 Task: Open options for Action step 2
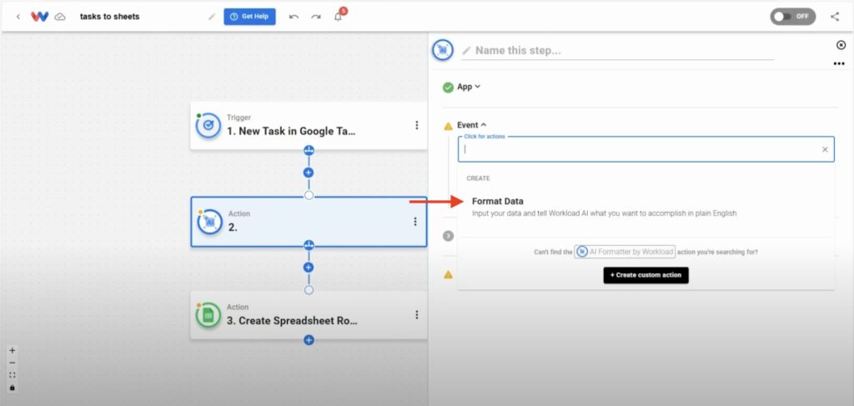tap(415, 222)
